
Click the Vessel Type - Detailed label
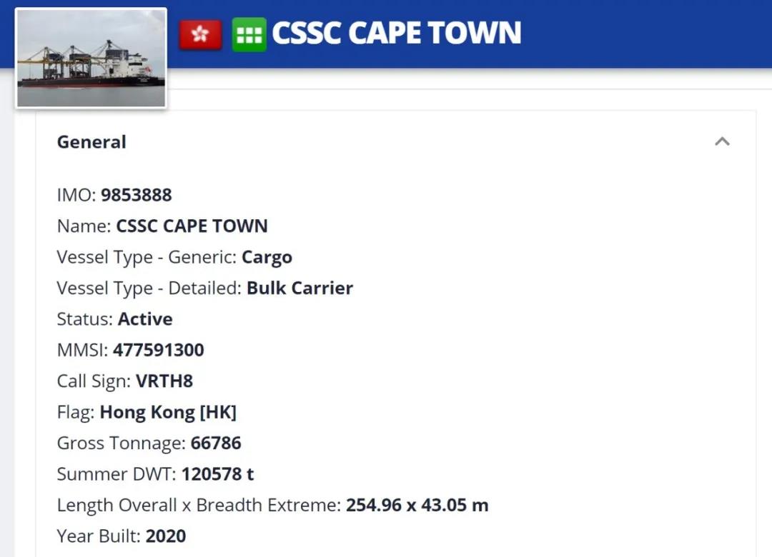(x=149, y=288)
